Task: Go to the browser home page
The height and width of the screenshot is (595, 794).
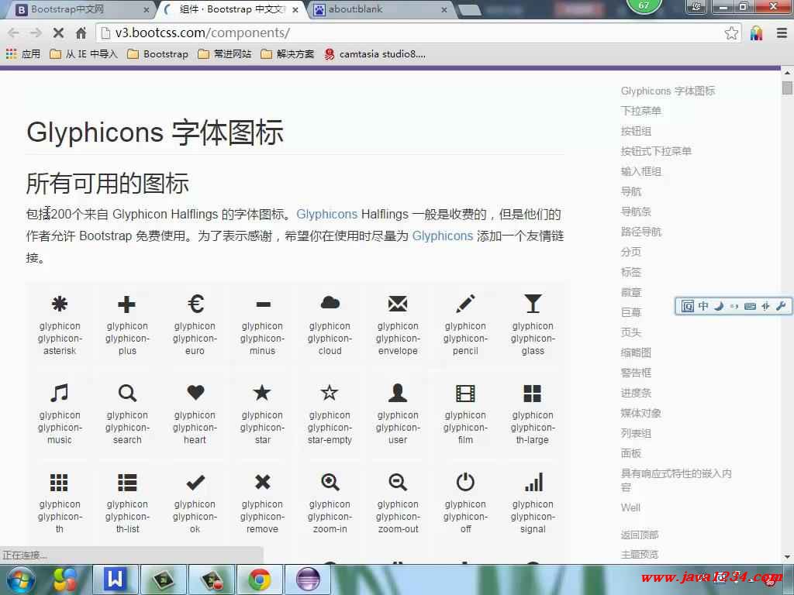Action: point(81,33)
